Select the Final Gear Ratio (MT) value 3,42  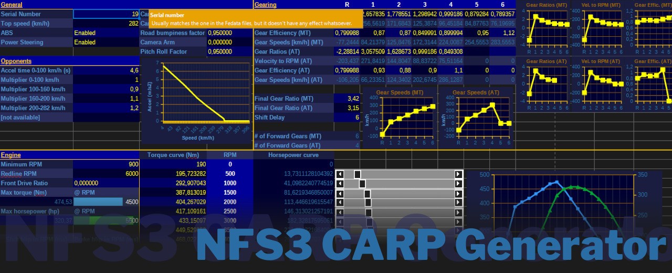(347, 99)
